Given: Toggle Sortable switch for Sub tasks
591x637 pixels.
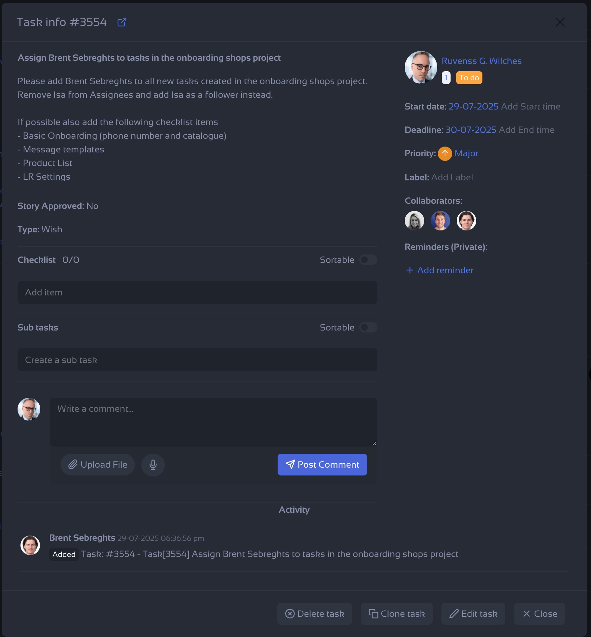Looking at the screenshot, I should (x=368, y=327).
